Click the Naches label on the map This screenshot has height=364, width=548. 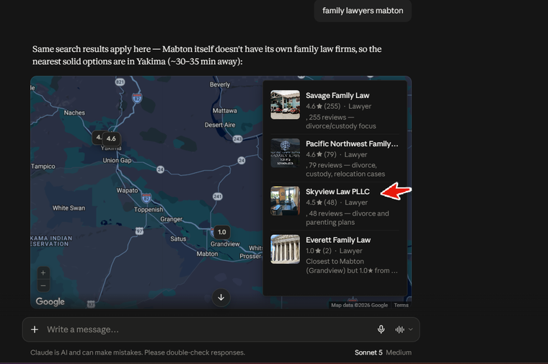[x=74, y=113]
